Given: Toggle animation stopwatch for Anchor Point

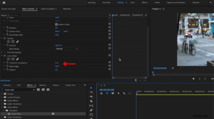Looking at the screenshot, I should pyautogui.click(x=7, y=31).
